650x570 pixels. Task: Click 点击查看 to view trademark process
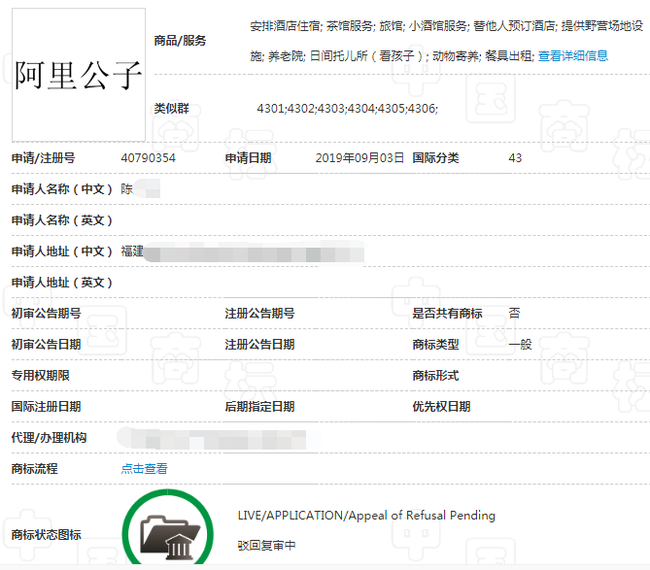pyautogui.click(x=144, y=468)
